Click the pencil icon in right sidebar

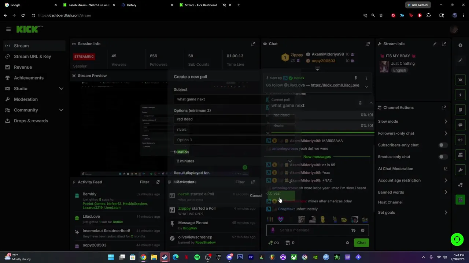pos(461,60)
